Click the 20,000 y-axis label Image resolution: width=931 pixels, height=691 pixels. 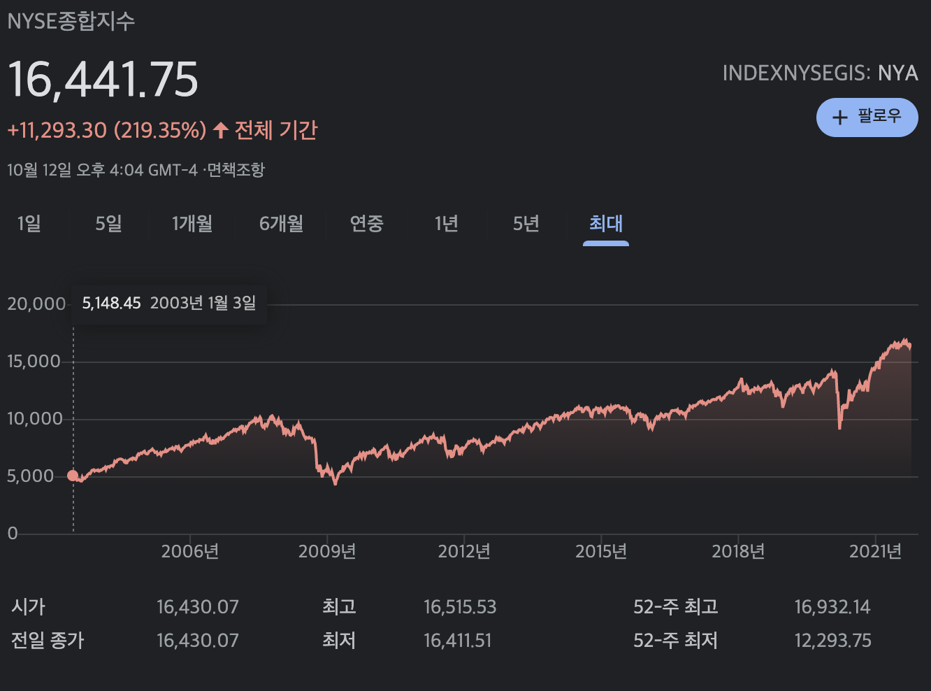pos(36,304)
